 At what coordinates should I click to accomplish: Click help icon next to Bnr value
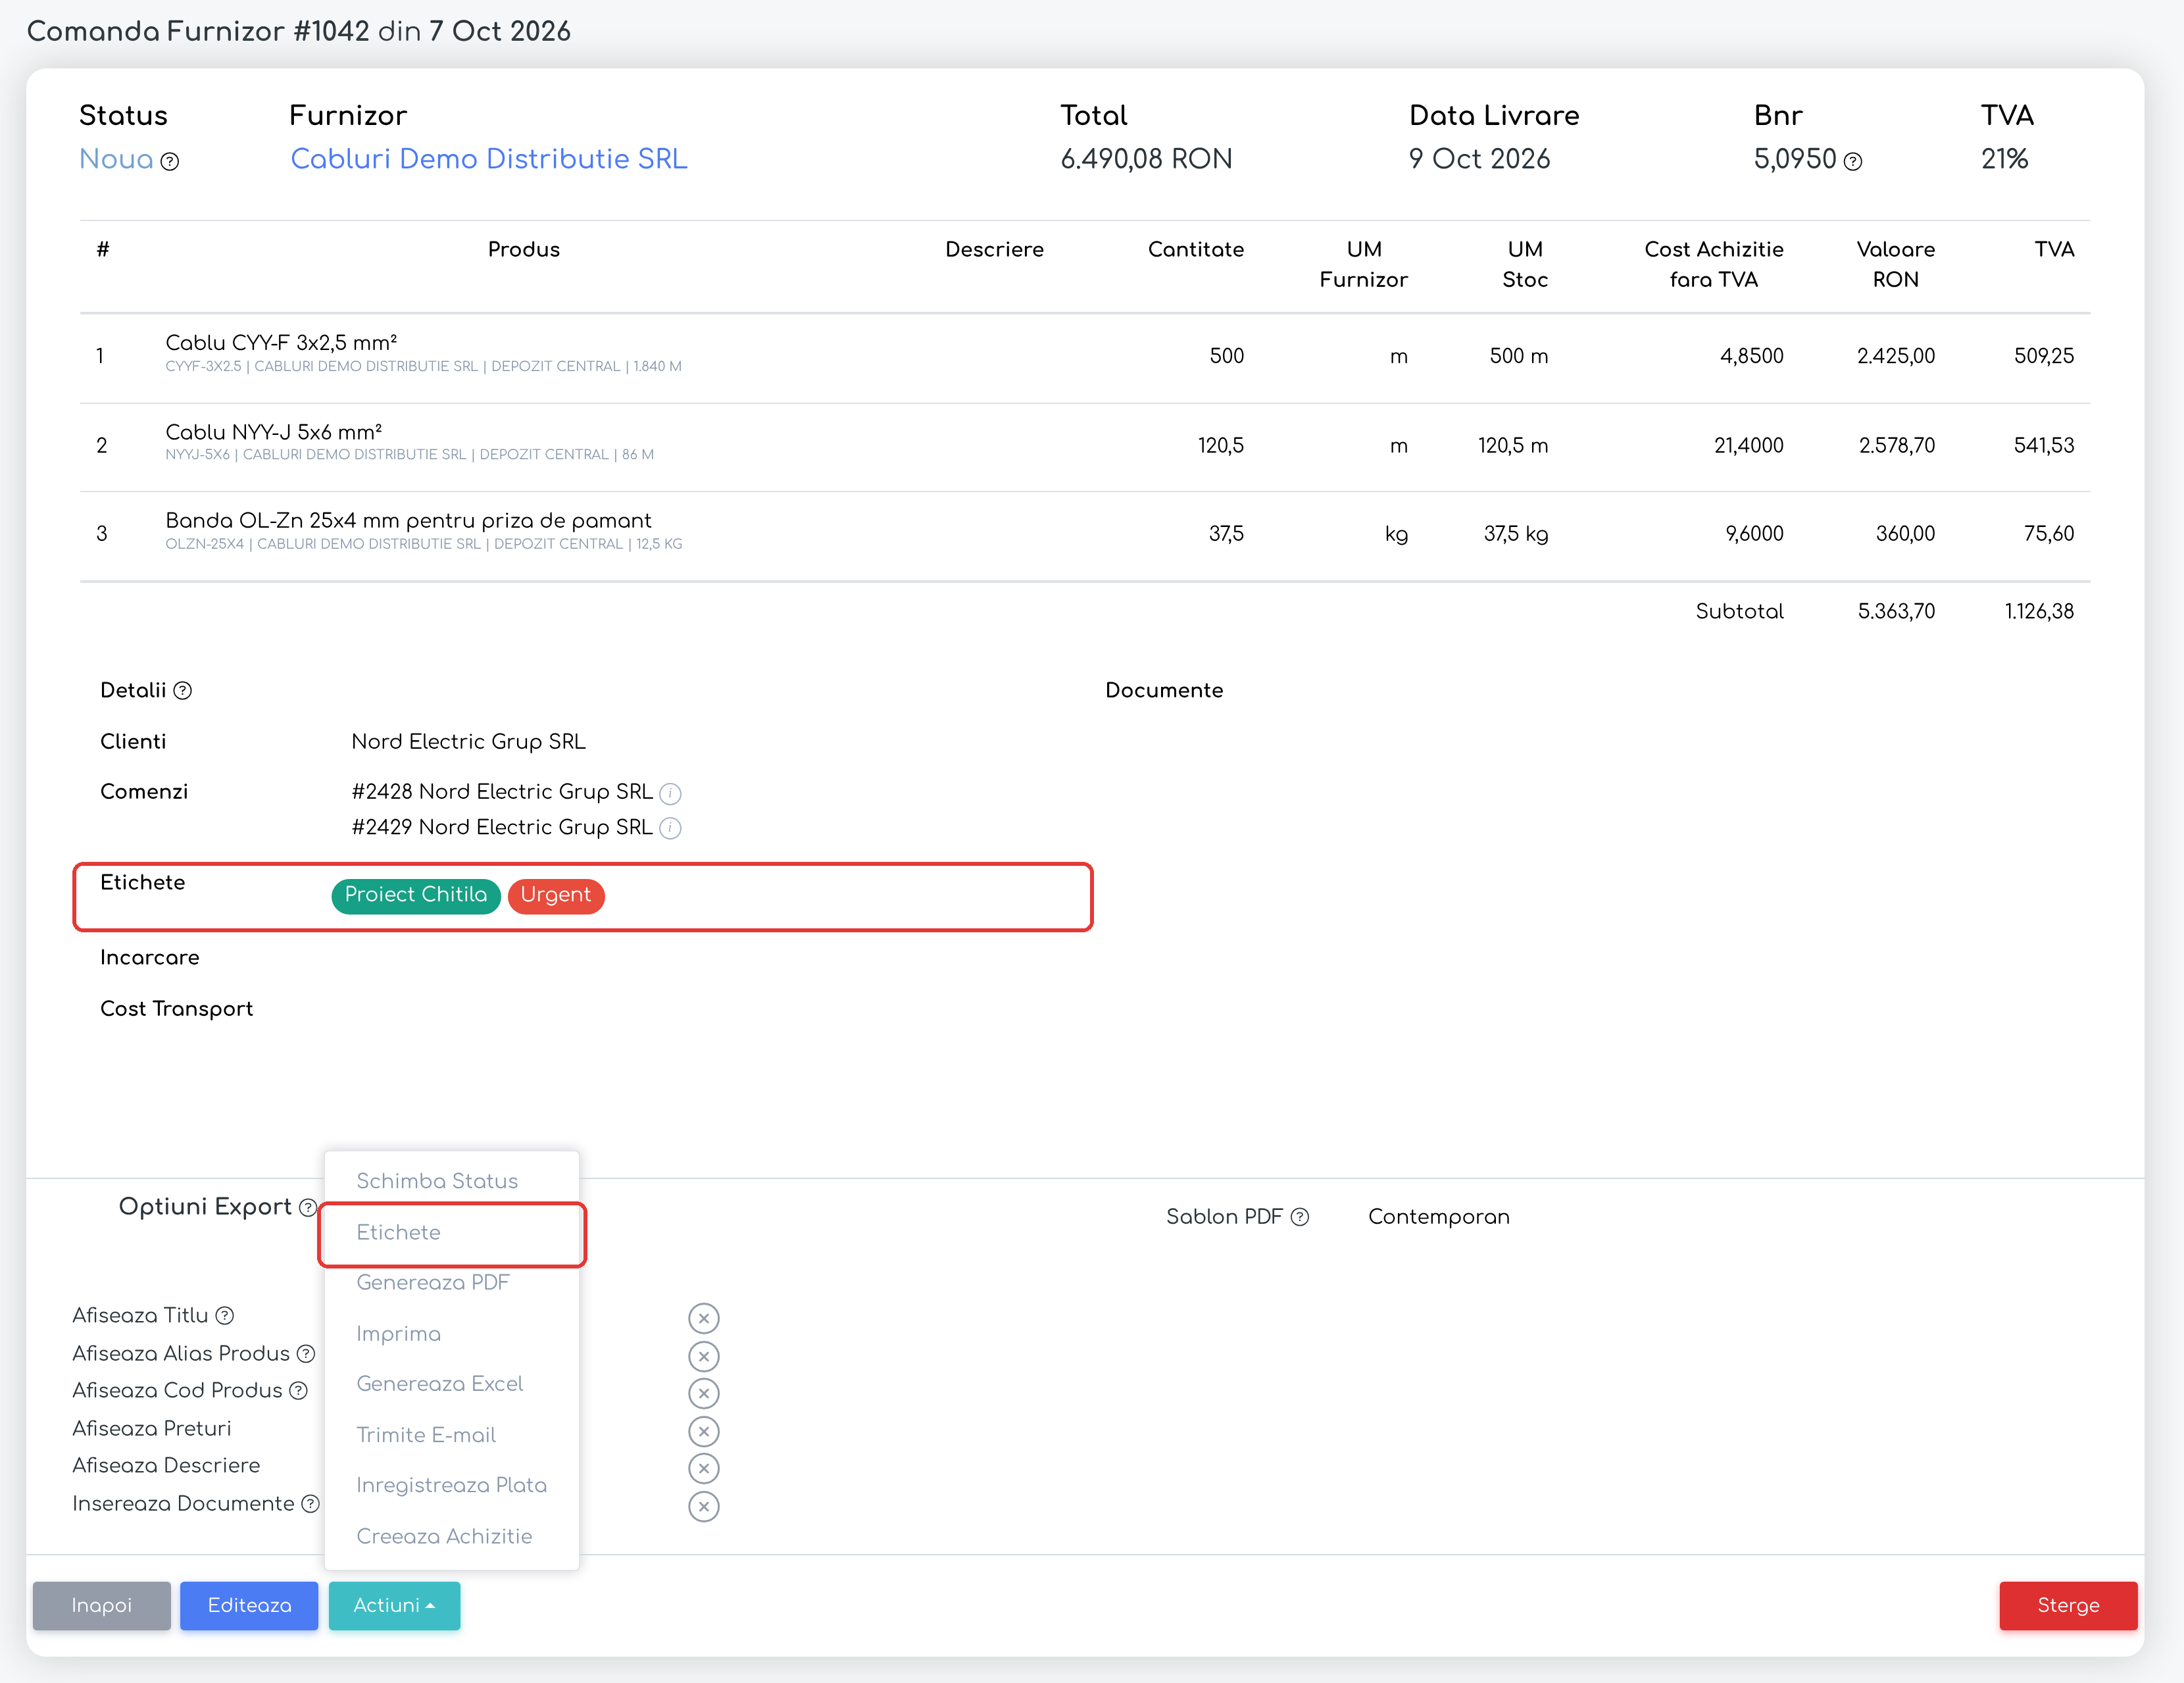pos(1853,161)
